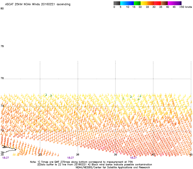Click the 'Times are GMT' note line
Image resolution: width=193 pixels, height=169 pixels.
(81, 162)
